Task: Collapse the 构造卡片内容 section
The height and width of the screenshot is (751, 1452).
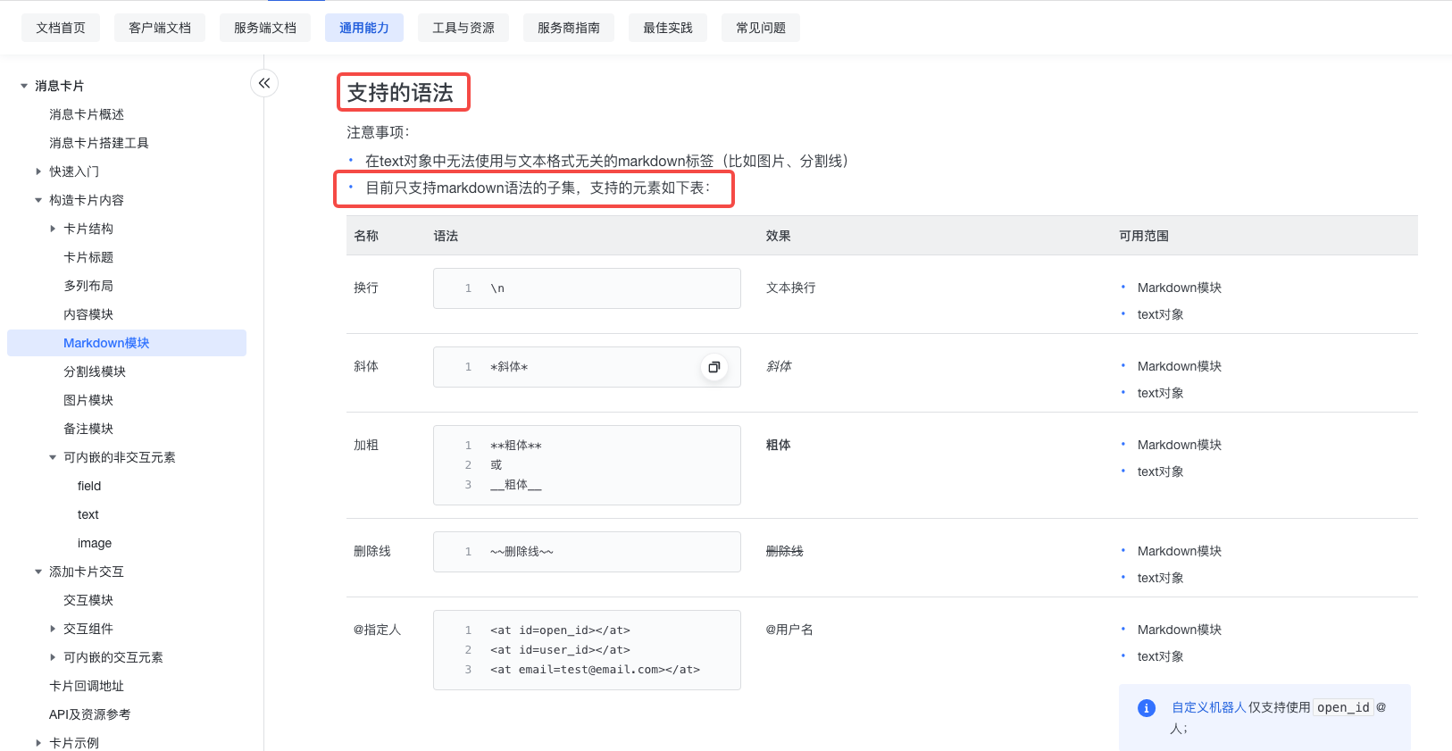Action: pyautogui.click(x=38, y=200)
